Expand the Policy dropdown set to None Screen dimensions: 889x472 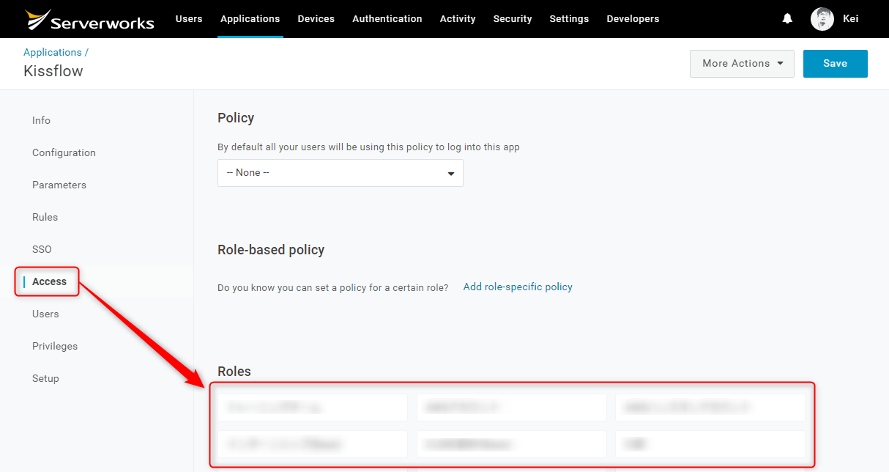[x=341, y=173]
